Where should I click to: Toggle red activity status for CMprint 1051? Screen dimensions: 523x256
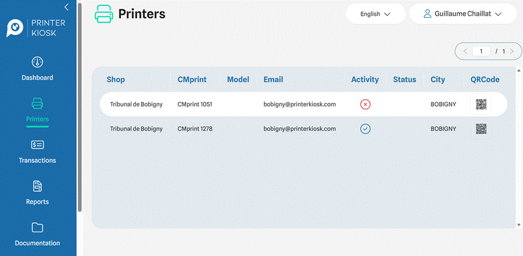click(366, 104)
